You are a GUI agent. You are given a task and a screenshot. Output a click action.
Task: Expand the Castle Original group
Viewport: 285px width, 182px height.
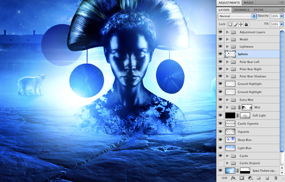pyautogui.click(x=228, y=163)
